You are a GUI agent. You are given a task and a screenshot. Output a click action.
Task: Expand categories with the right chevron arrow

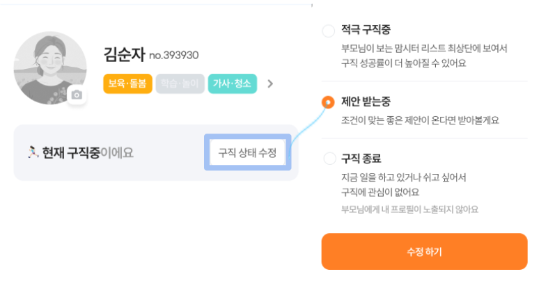tap(270, 84)
